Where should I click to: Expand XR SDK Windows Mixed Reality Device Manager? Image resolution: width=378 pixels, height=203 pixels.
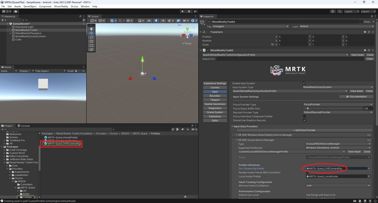tap(237, 135)
